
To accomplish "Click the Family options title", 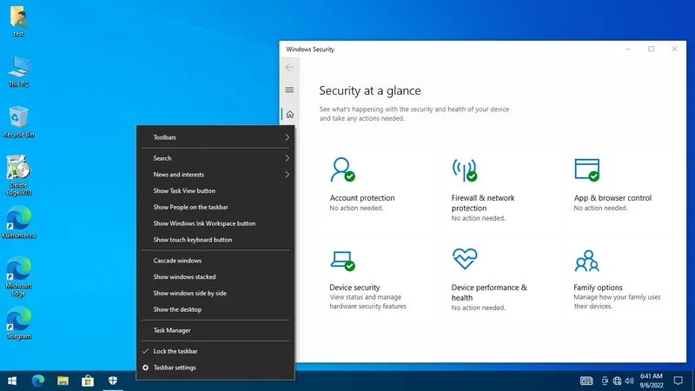I will (x=598, y=288).
